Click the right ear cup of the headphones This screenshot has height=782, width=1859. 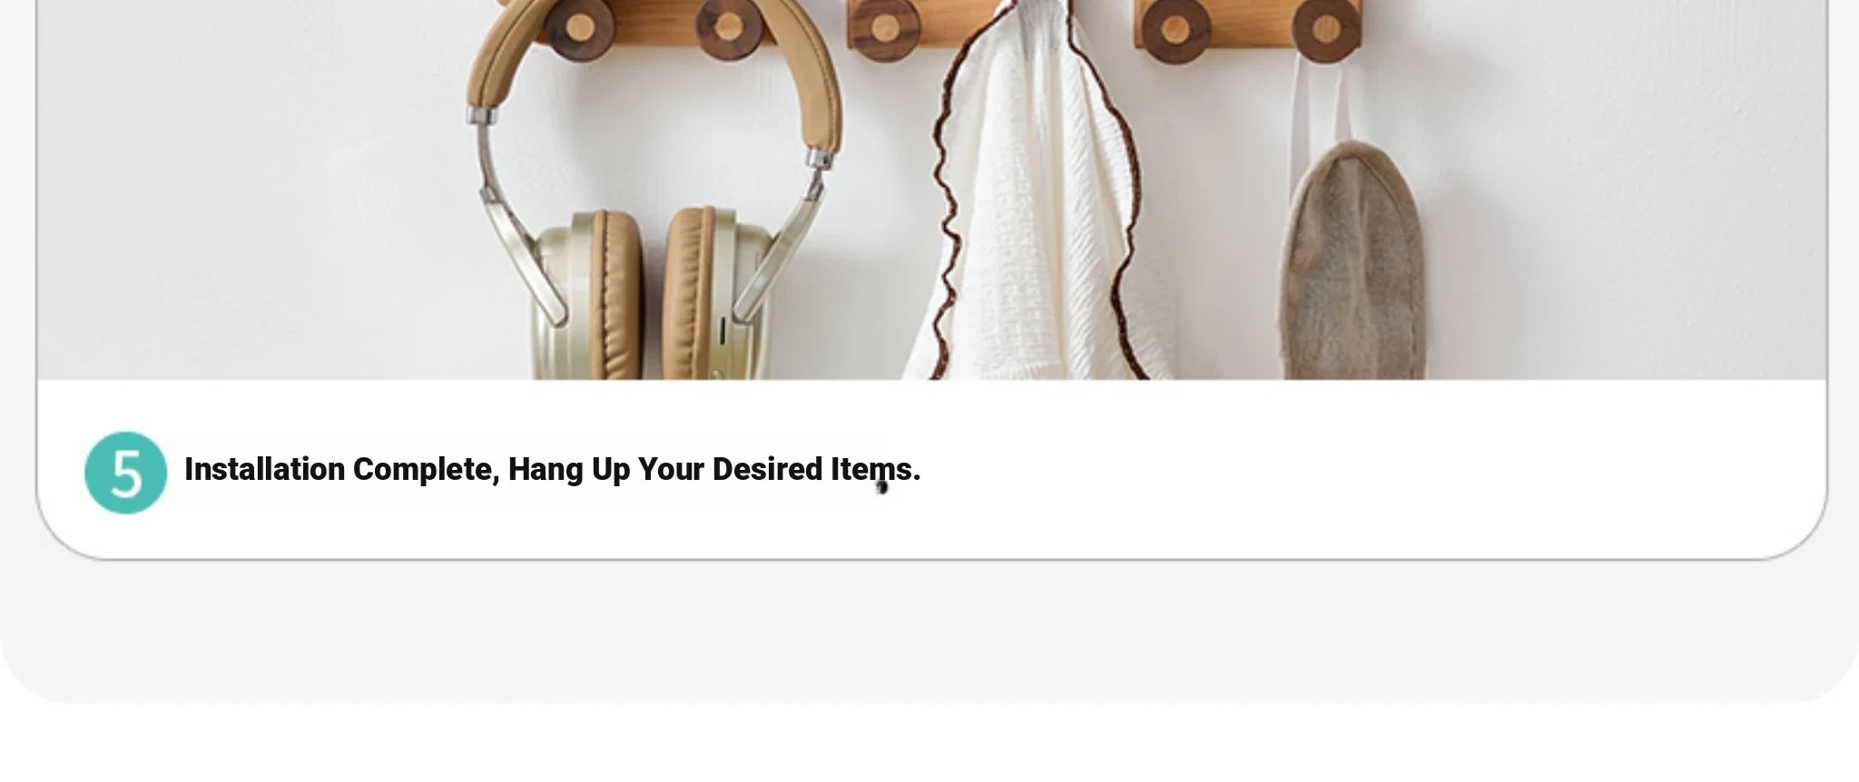click(x=717, y=295)
